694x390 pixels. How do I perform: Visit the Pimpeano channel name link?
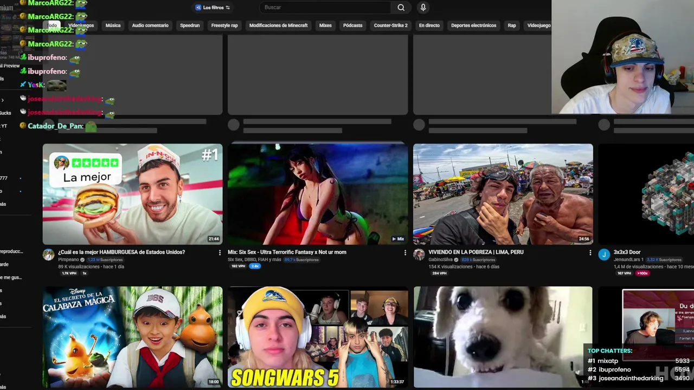68,259
